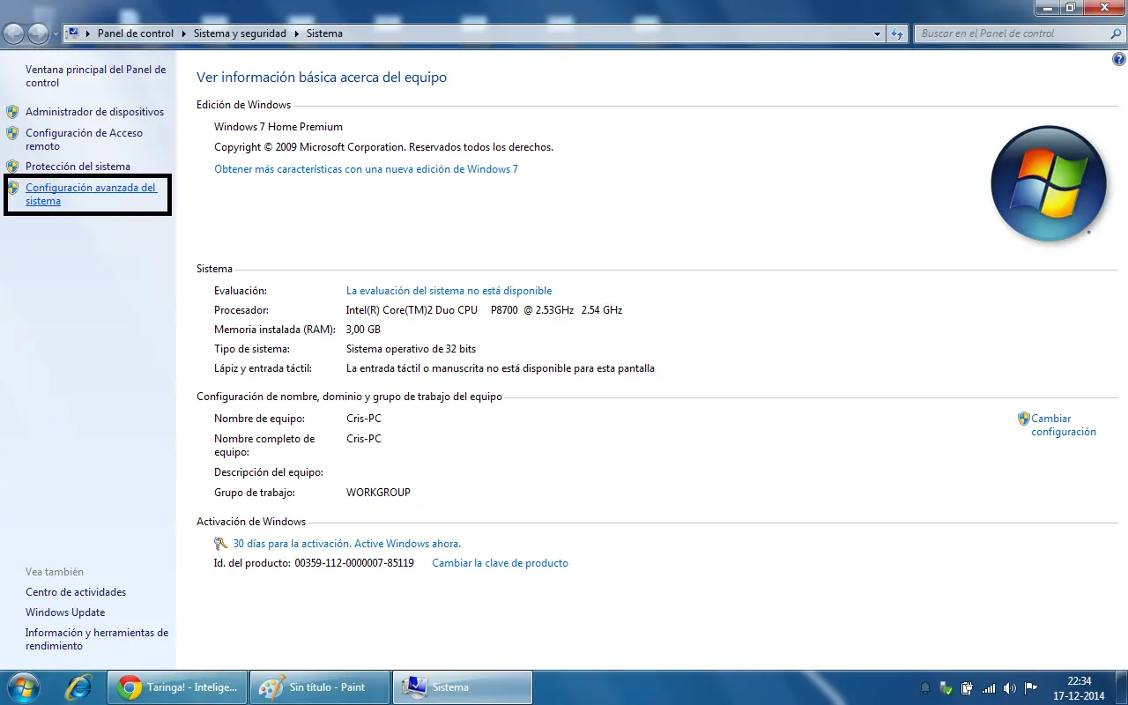Click the computer icon in the address bar

tap(73, 33)
